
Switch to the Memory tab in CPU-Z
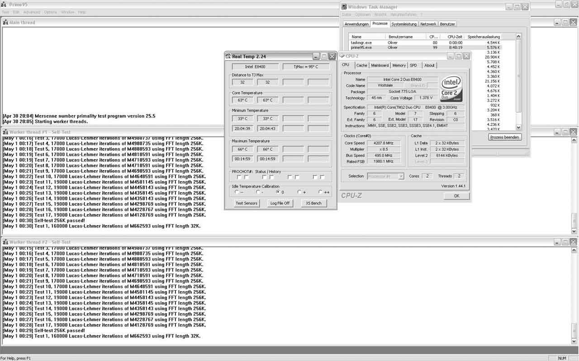[x=399, y=65]
